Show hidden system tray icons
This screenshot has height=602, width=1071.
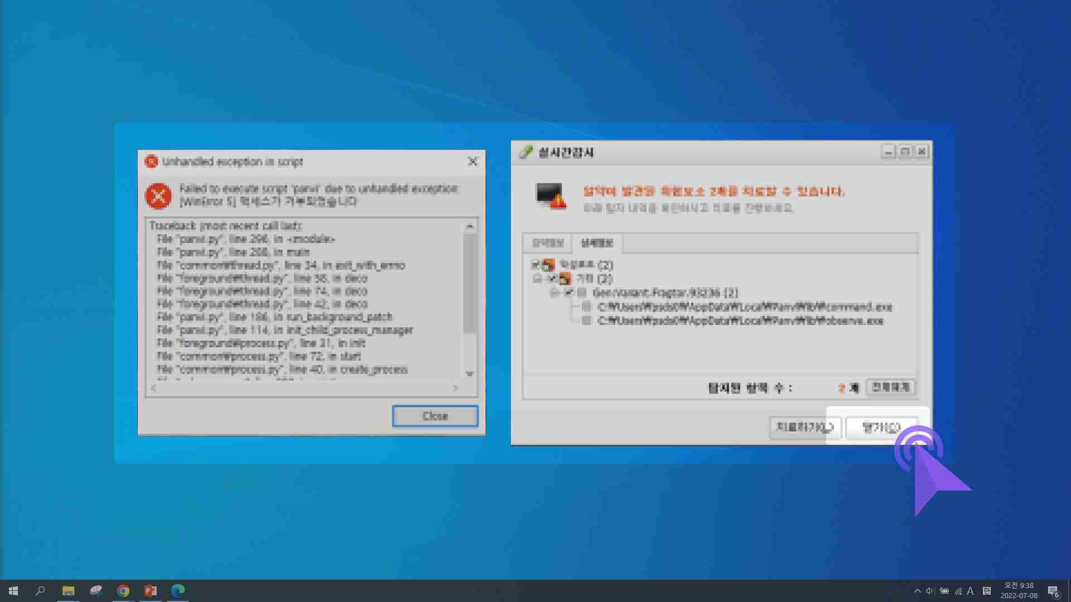(x=917, y=591)
